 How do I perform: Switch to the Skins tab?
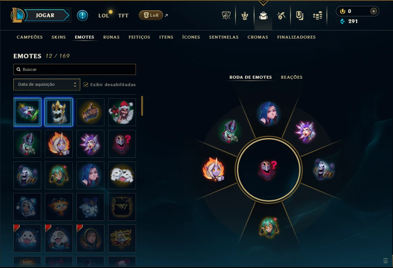pos(59,37)
